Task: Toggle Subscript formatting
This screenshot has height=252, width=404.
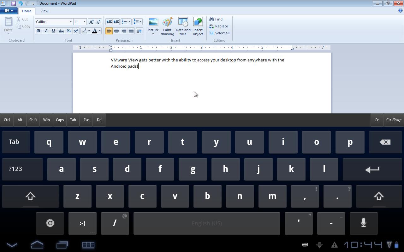Action: 68,31
